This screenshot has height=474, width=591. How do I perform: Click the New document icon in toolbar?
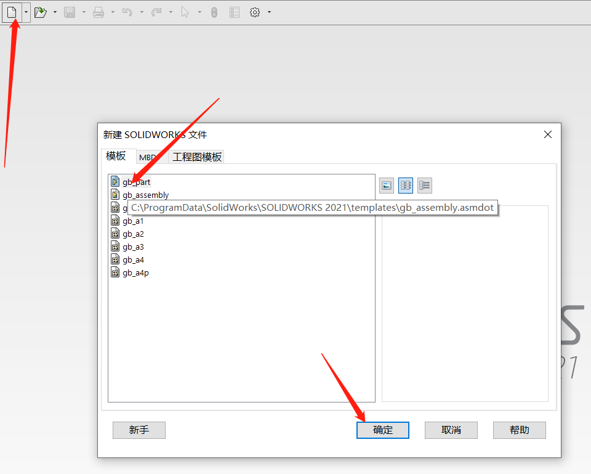12,12
